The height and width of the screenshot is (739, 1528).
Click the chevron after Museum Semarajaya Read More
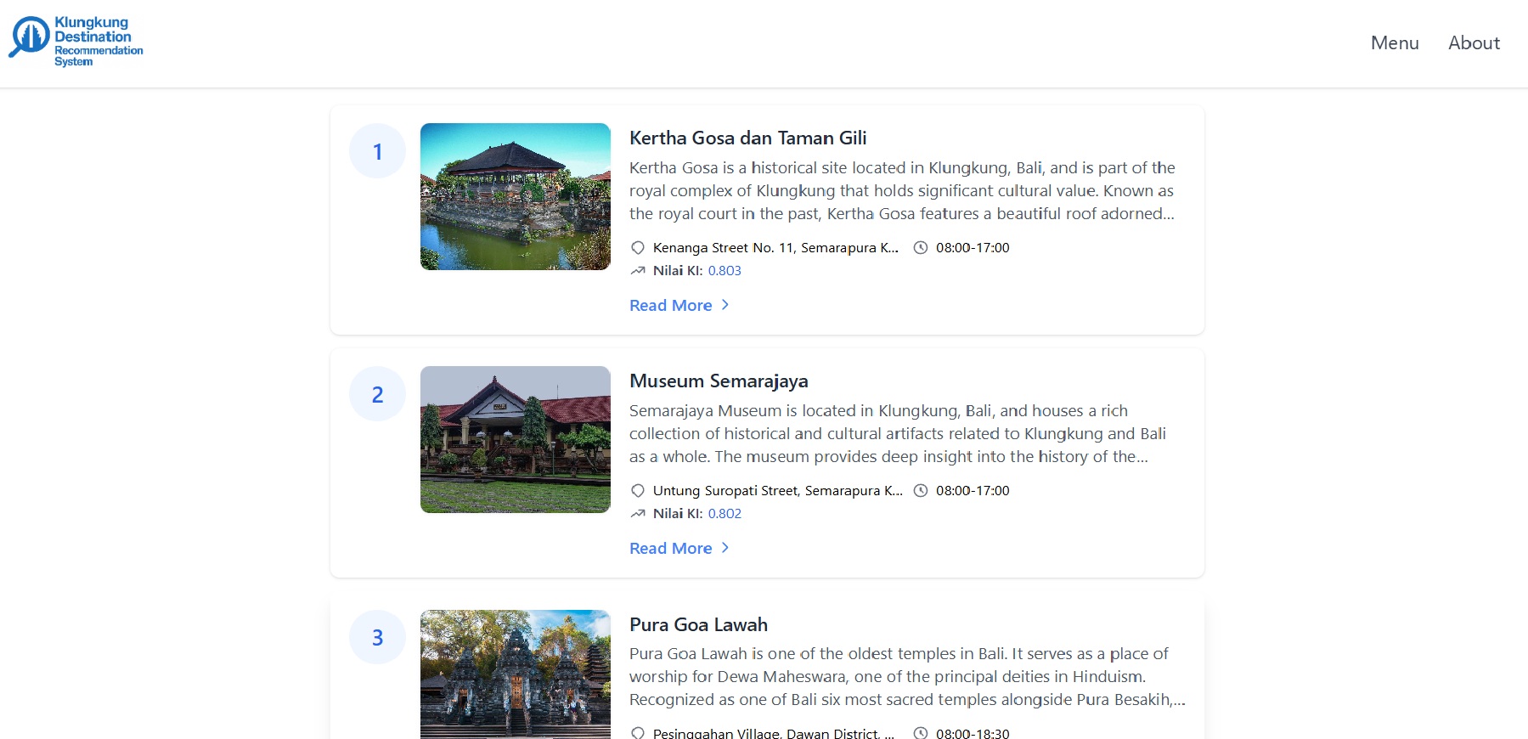(725, 548)
